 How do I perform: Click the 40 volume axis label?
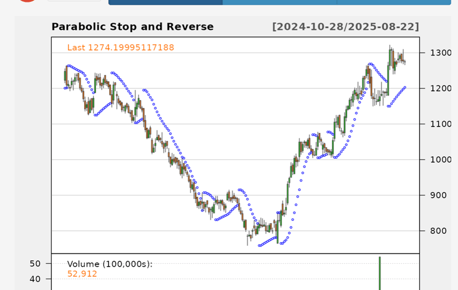(35, 279)
